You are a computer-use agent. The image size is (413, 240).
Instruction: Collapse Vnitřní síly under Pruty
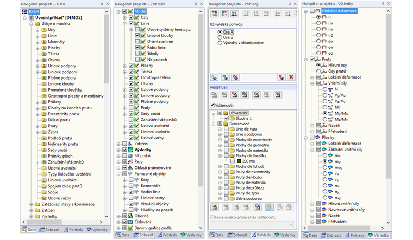point(312,83)
